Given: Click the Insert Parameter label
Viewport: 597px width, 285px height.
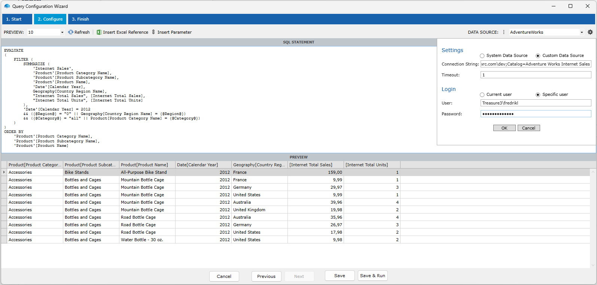Looking at the screenshot, I should tap(174, 32).
